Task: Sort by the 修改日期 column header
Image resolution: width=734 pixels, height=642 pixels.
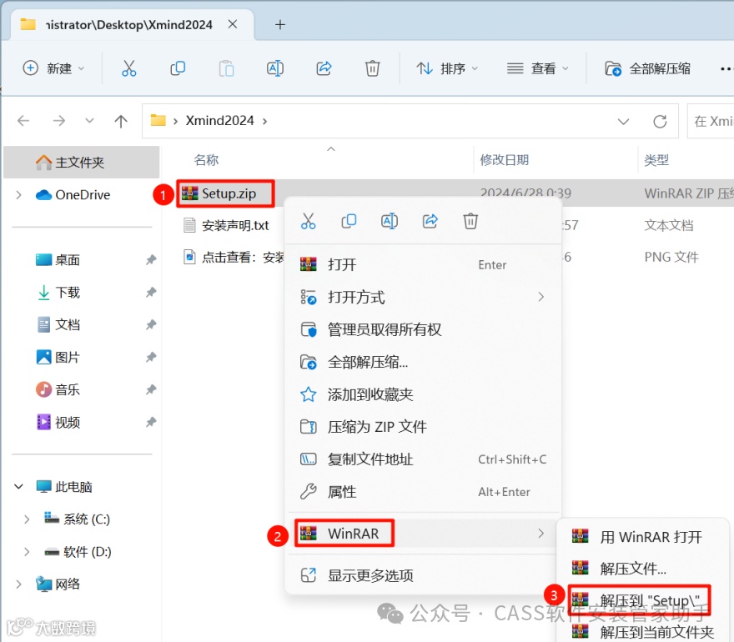Action: click(504, 160)
